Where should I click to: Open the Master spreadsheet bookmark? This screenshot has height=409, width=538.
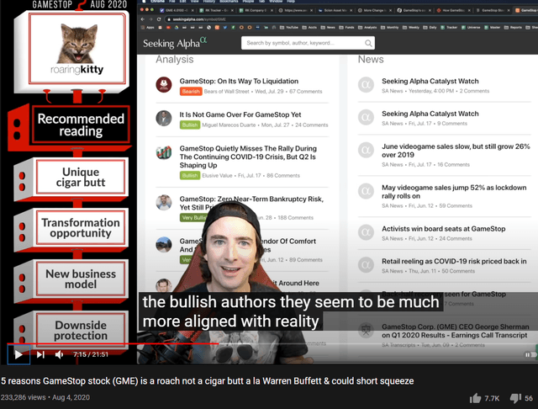click(493, 28)
